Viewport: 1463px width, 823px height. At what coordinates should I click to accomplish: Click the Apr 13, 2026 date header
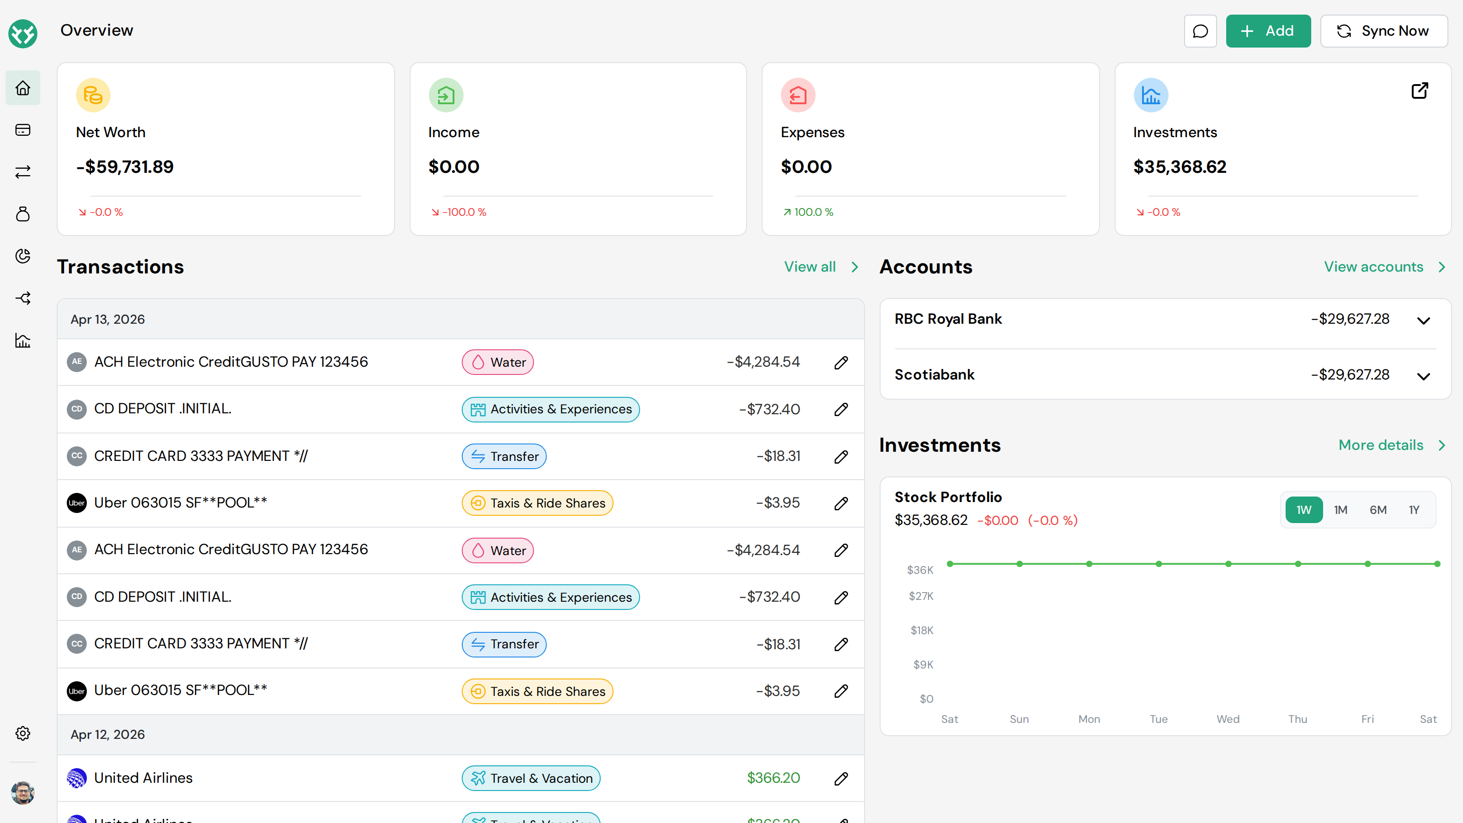pos(107,320)
